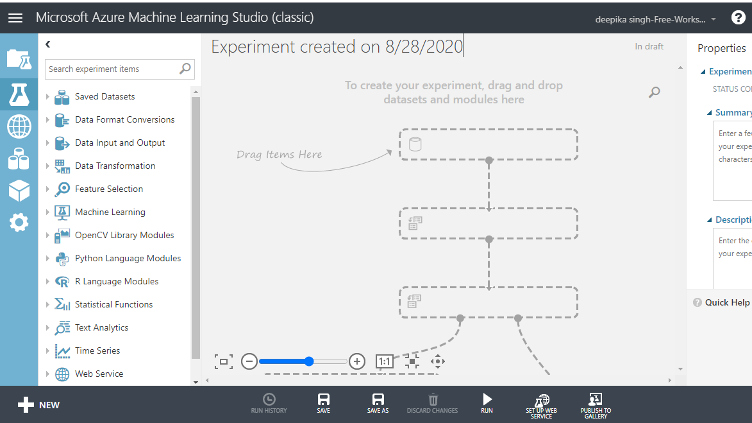Viewport: 752px width, 423px height.
Task: Expand the Statistical Functions category
Action: [x=47, y=304]
